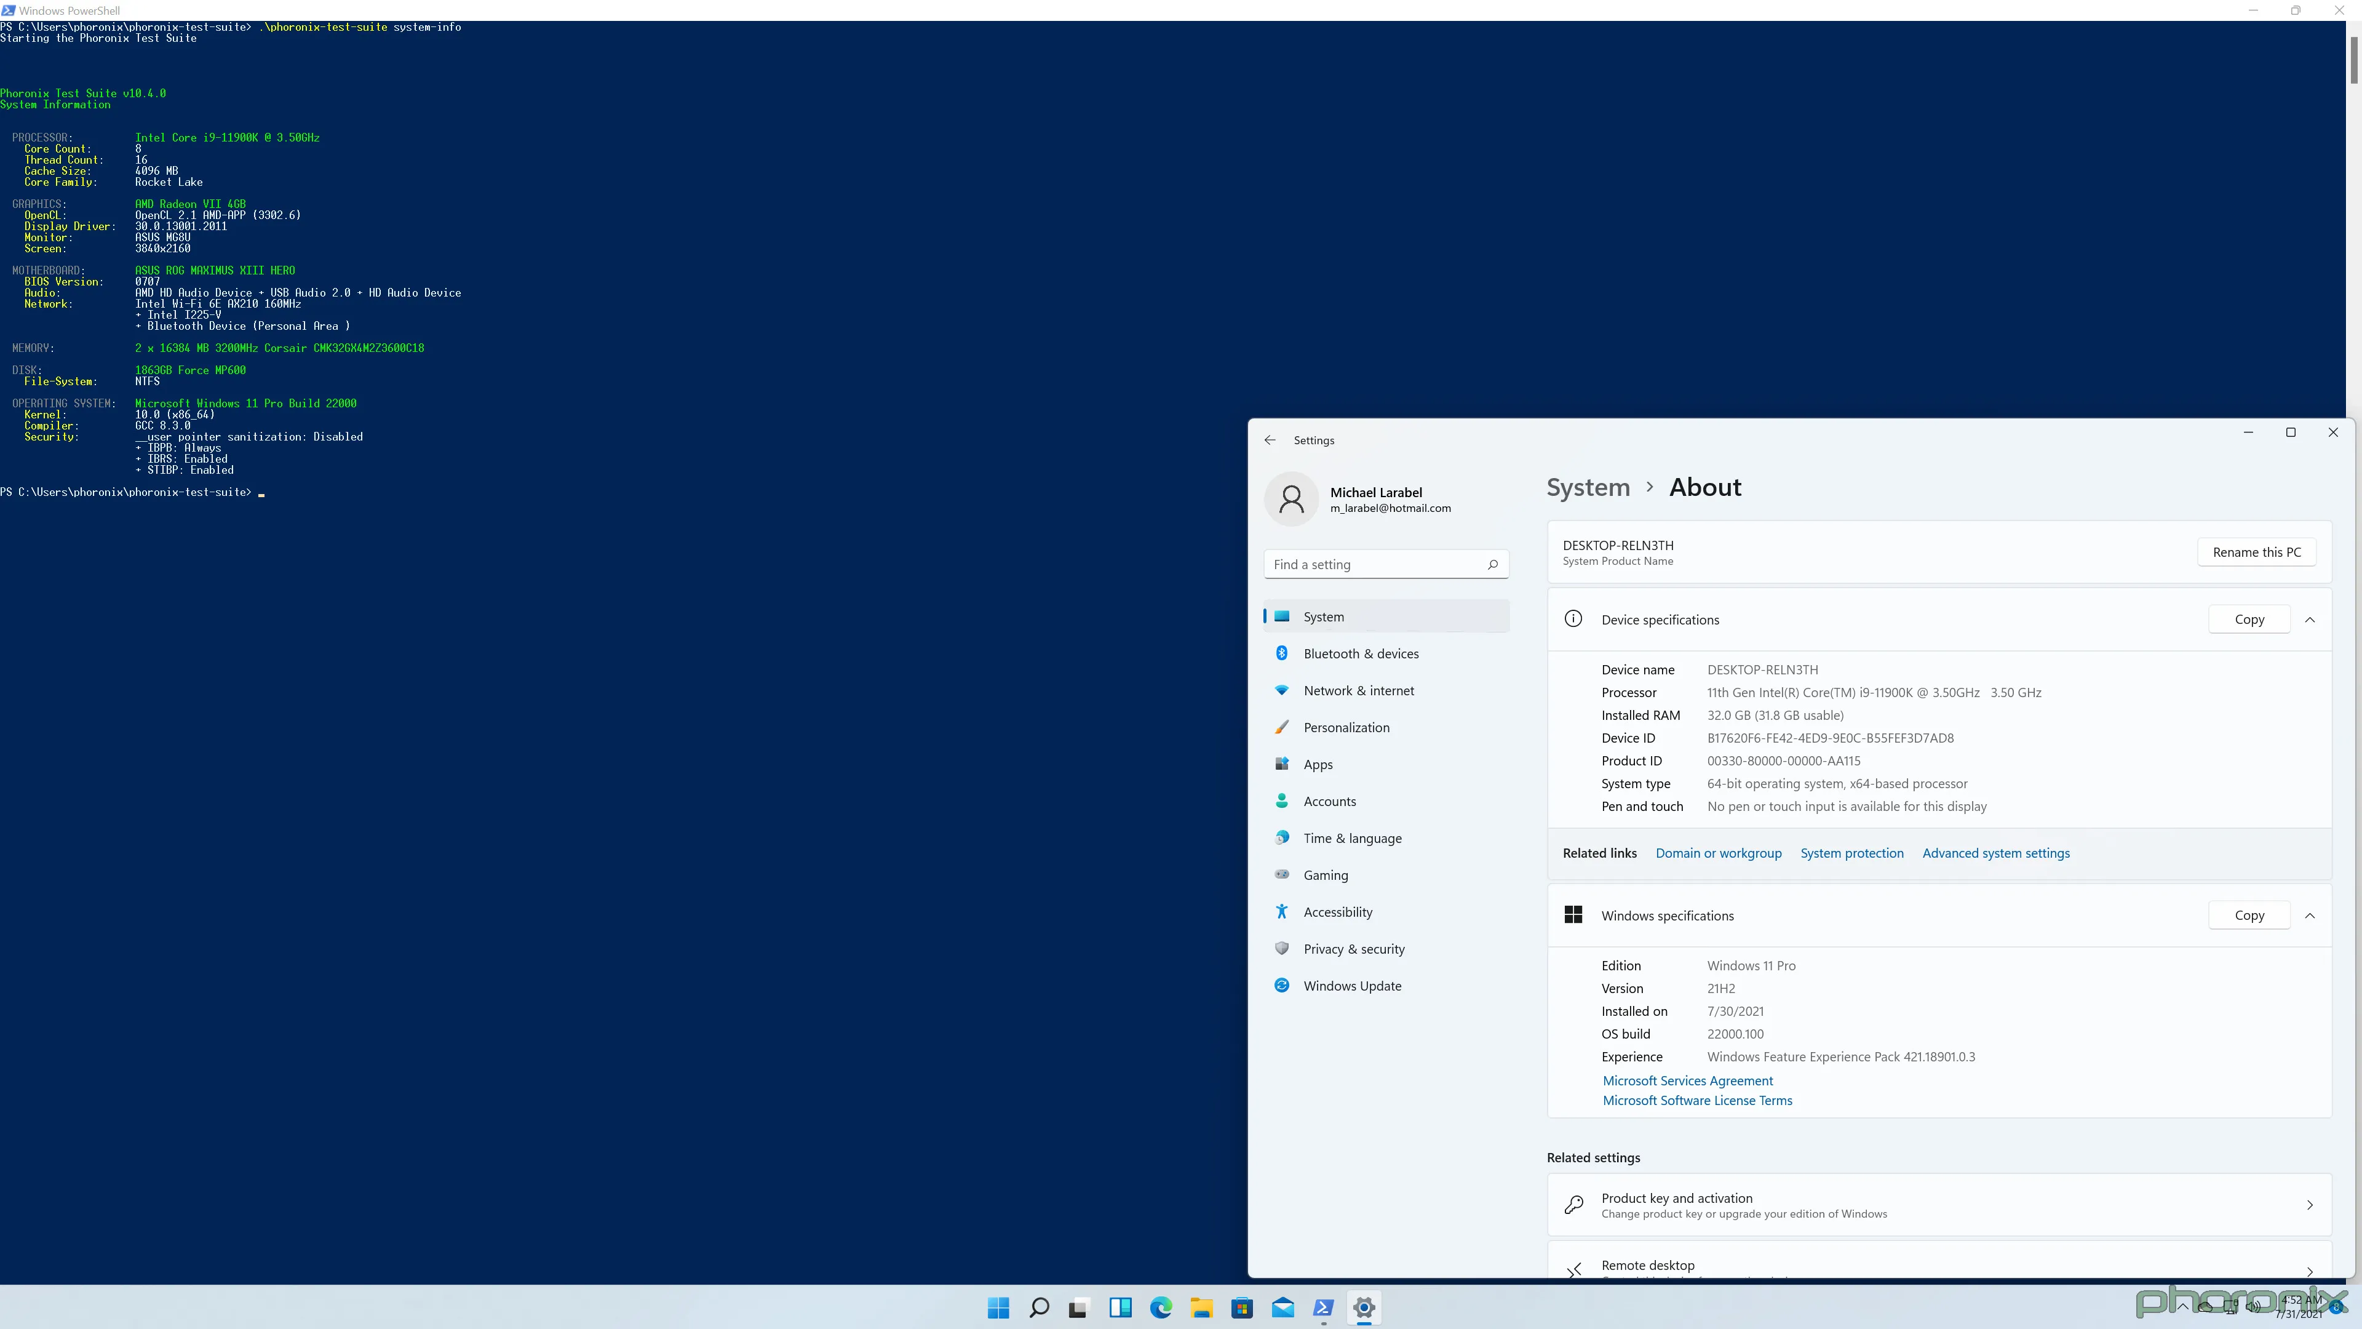Viewport: 2362px width, 1329px height.
Task: Click the Find a setting search field
Action: (x=1385, y=564)
